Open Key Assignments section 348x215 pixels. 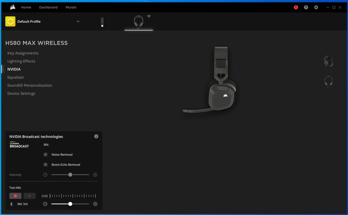[x=23, y=53]
